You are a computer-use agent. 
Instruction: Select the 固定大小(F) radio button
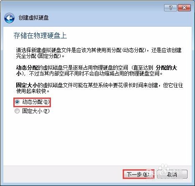coord(17,111)
